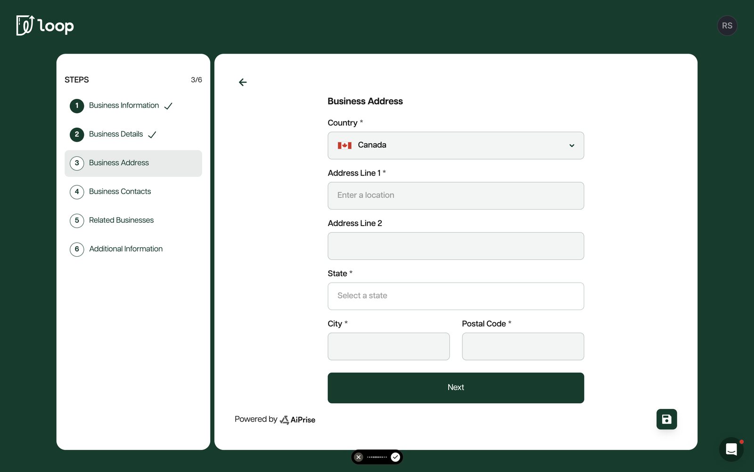Image resolution: width=754 pixels, height=472 pixels.
Task: Open the RS user avatar menu
Action: (x=727, y=25)
